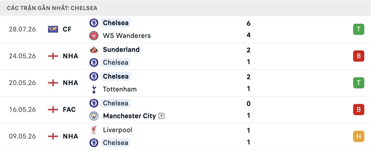Click the world flag icon beside CF
371x150 pixels.
[53, 29]
